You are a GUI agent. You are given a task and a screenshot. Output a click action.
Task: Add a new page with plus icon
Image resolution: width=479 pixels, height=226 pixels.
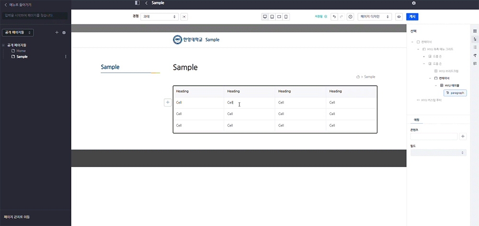(x=57, y=32)
